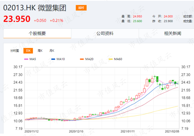Open the 相关新闻 tab
Image resolution: width=194 pixels, height=136 pixels.
tap(172, 33)
